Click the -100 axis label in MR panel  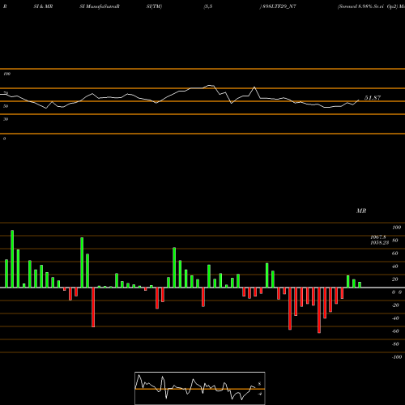(x=397, y=357)
